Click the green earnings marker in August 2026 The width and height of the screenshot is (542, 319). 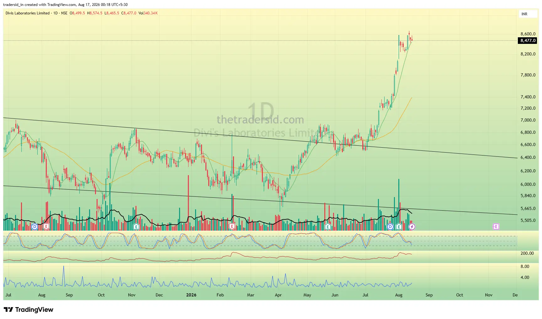pos(399,227)
